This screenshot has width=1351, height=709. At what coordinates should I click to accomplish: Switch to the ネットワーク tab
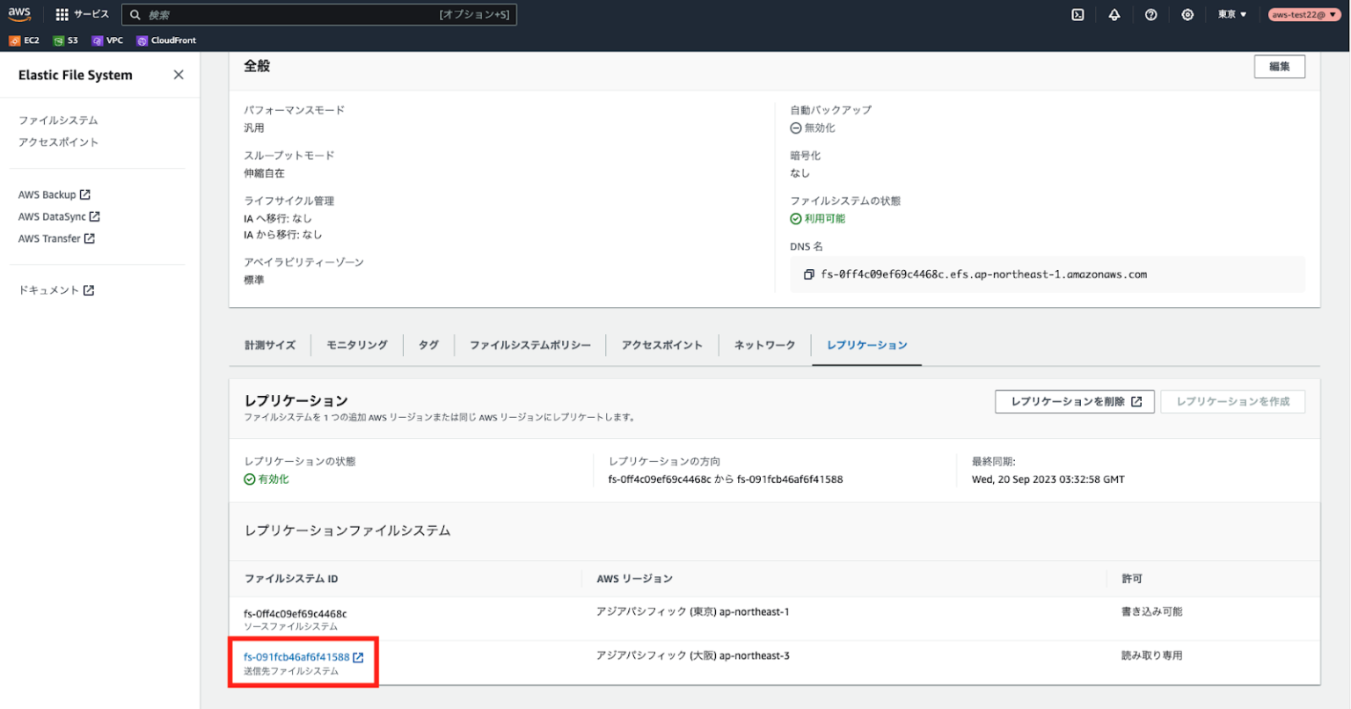click(x=765, y=345)
